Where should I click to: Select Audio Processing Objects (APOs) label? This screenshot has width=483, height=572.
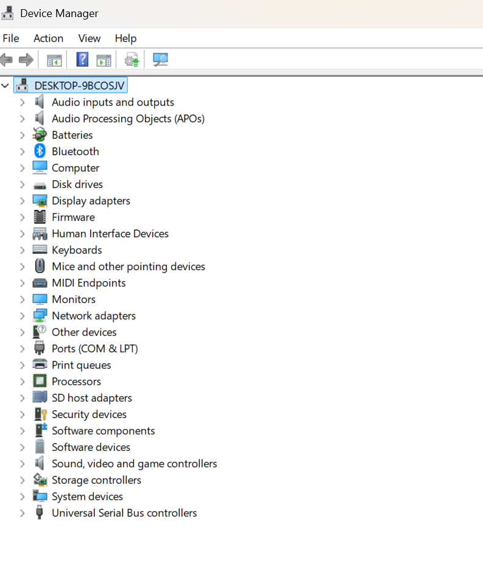128,119
